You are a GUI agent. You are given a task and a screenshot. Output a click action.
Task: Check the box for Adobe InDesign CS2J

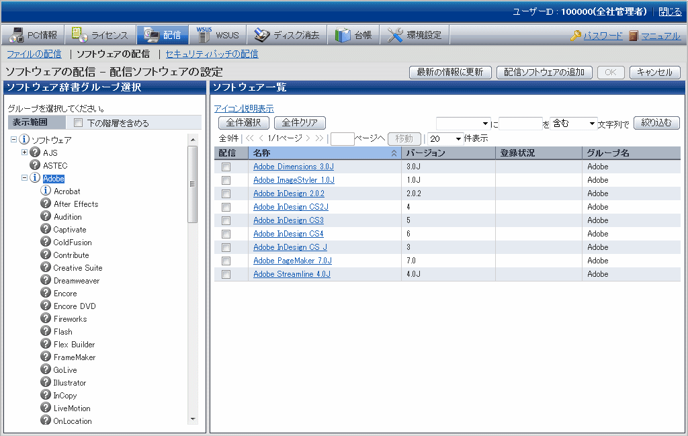tap(226, 207)
